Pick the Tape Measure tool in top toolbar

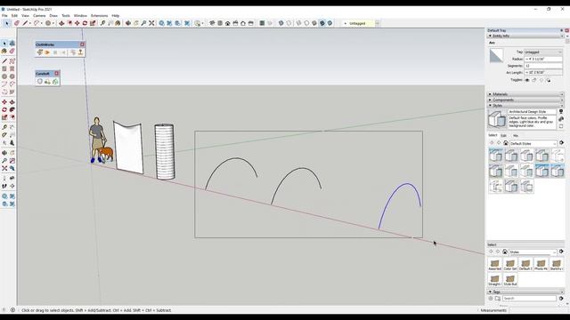[103, 23]
